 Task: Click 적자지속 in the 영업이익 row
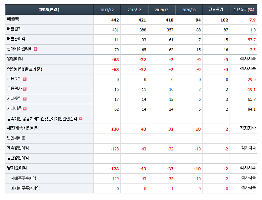[x=248, y=59]
